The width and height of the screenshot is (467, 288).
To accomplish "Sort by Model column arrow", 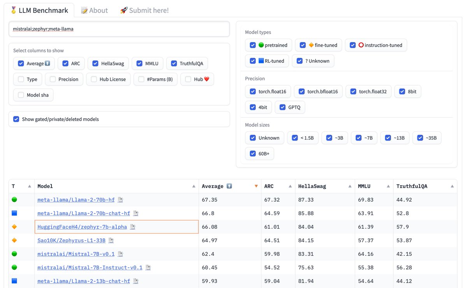I will (194, 187).
